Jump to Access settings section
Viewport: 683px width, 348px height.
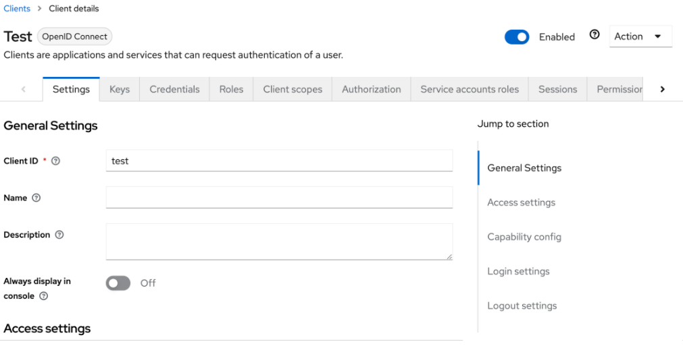tap(521, 202)
